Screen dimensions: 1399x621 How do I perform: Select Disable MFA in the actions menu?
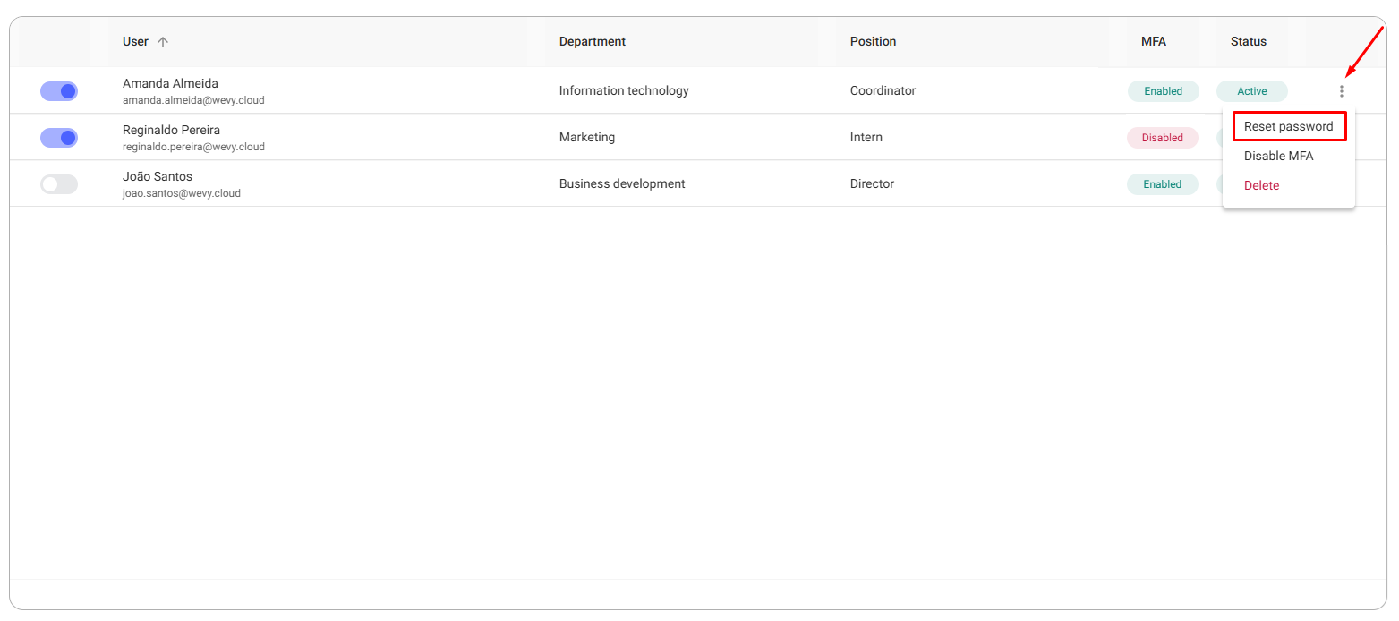click(1279, 156)
